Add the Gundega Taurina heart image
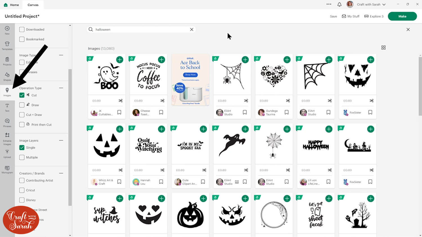Screen dimensions: 422x237 point(287,60)
